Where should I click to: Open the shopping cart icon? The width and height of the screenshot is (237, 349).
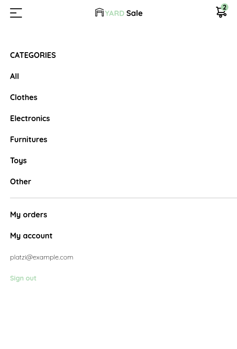coord(221,12)
